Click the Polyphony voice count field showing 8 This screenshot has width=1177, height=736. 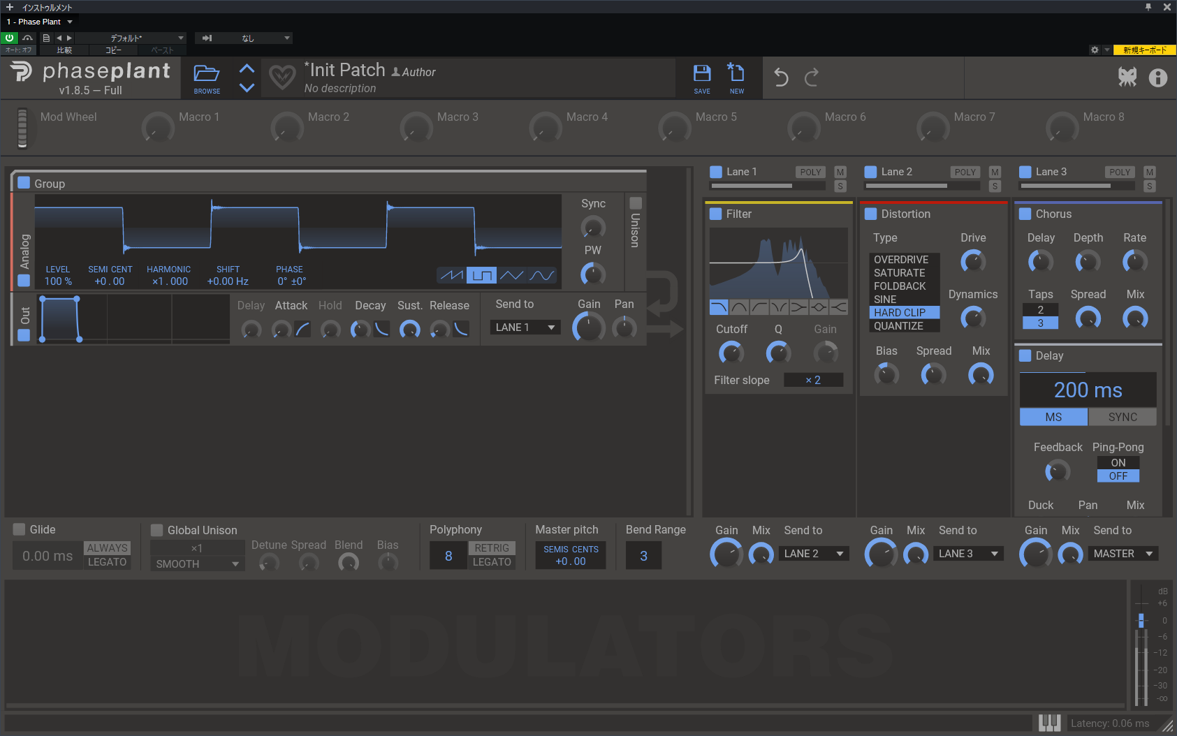tap(448, 556)
